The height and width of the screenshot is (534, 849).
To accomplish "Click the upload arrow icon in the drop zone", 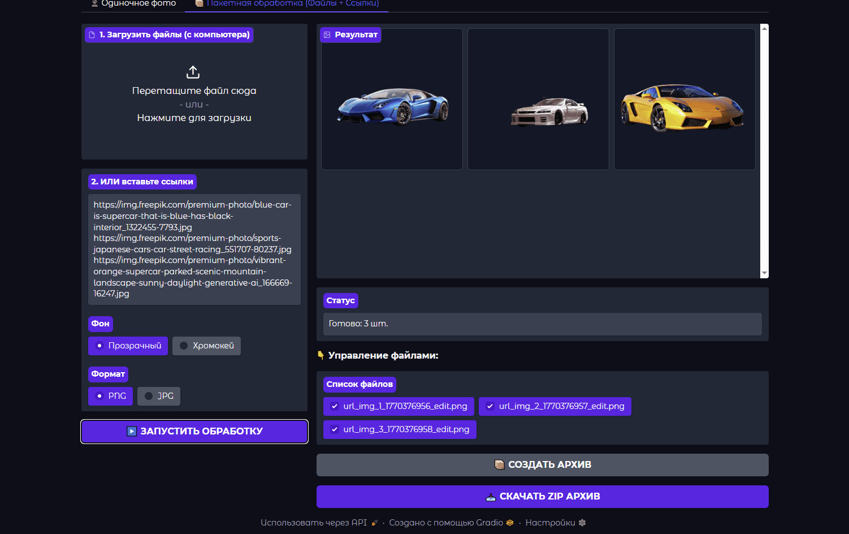I will pyautogui.click(x=193, y=72).
